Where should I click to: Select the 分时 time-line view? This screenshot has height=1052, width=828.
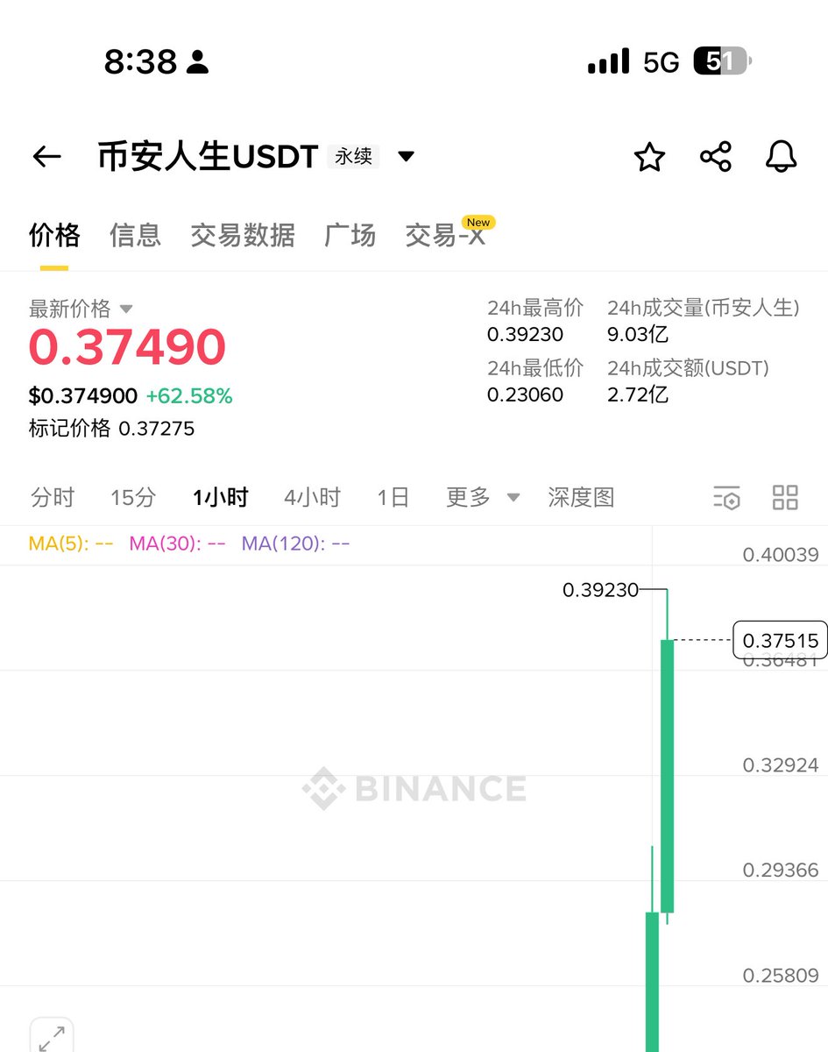(x=53, y=497)
